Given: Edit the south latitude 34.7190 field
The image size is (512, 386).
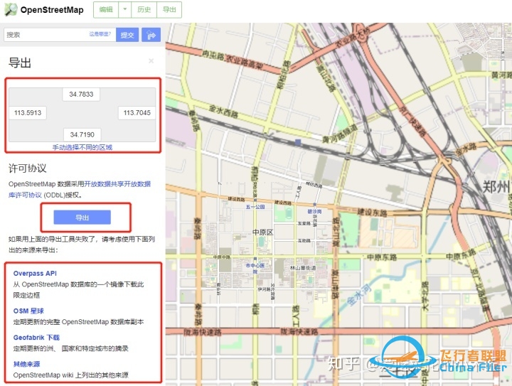Looking at the screenshot, I should (82, 134).
